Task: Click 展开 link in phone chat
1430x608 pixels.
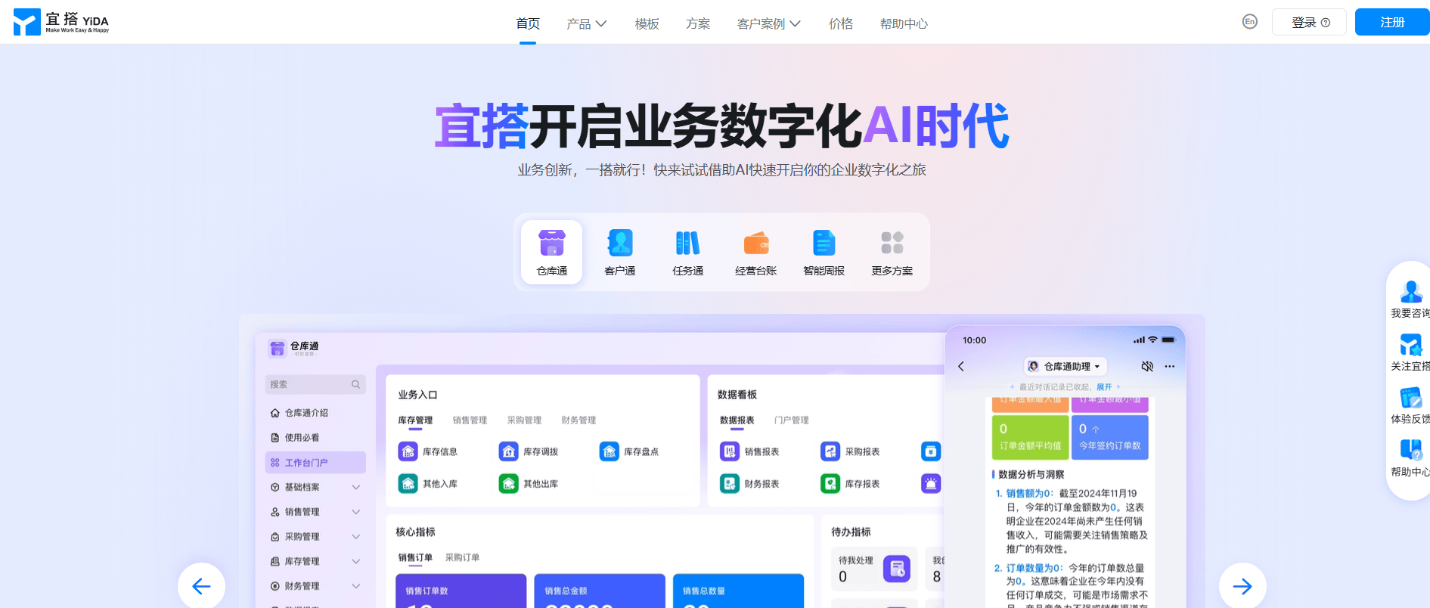Action: [x=1104, y=386]
